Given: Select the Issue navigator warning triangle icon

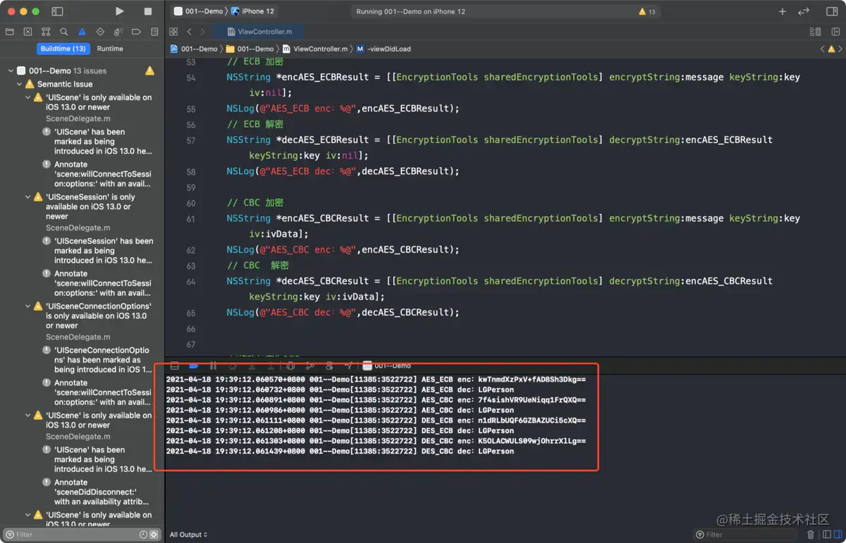Looking at the screenshot, I should coord(82,32).
